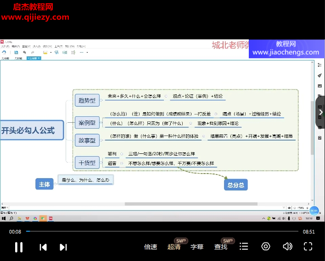The width and height of the screenshot is (325, 261).
Task: Click the XMind save toolbar icon
Action: (16, 52)
